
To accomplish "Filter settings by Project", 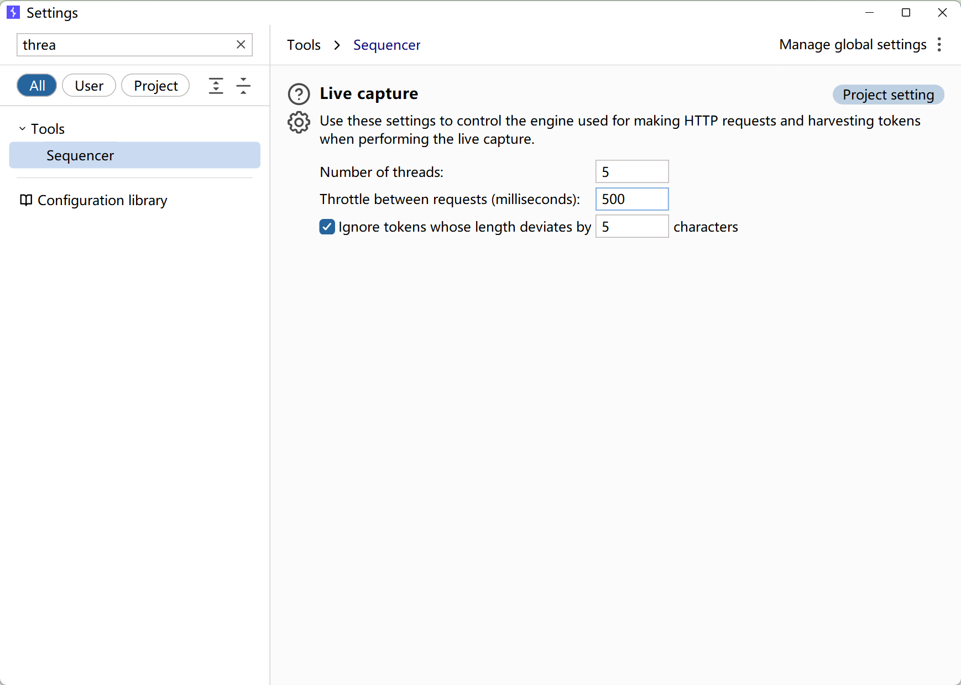I will coord(155,86).
